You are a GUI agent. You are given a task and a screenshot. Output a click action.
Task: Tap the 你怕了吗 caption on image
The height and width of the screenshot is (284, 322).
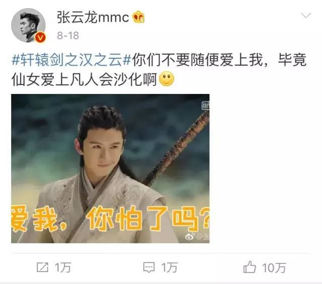click(148, 218)
